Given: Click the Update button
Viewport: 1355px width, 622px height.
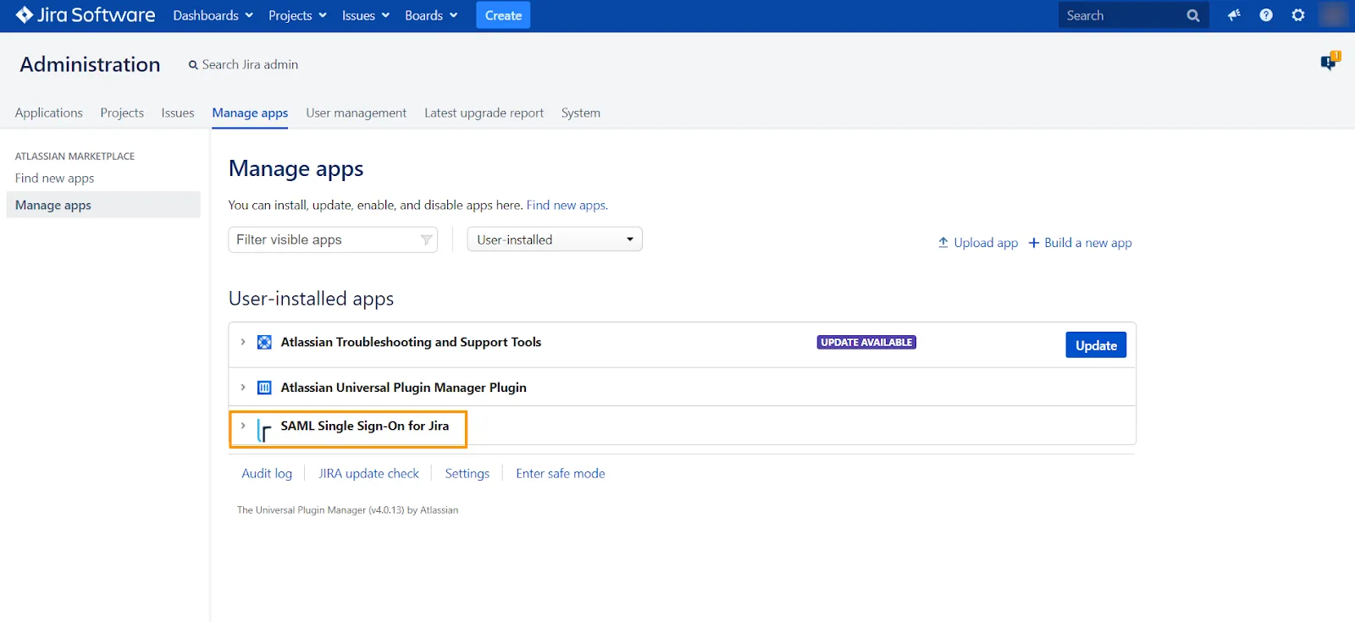Looking at the screenshot, I should 1096,344.
